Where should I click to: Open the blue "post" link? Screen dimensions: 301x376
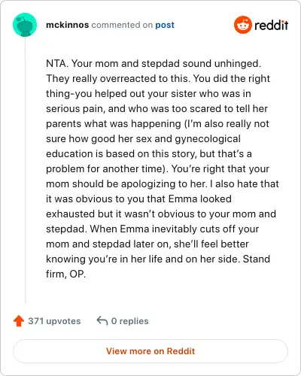[165, 25]
